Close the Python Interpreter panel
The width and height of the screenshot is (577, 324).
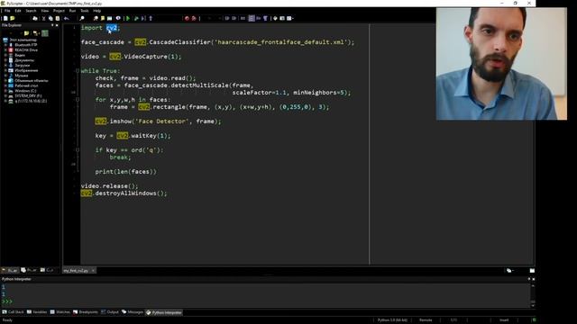coord(533,279)
